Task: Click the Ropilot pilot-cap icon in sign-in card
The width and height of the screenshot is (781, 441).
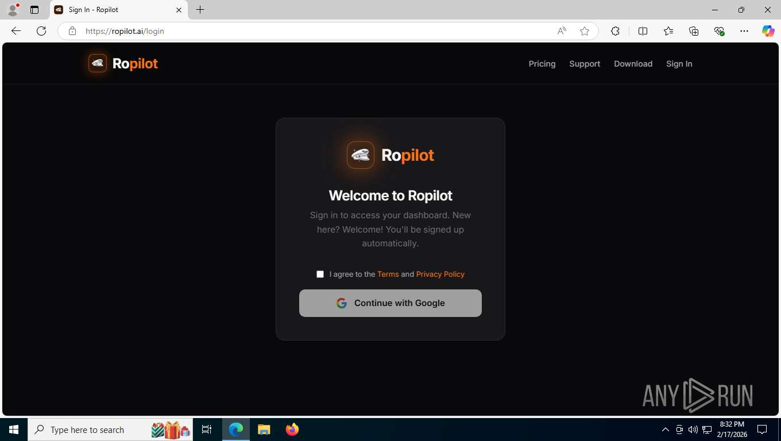Action: pos(361,155)
